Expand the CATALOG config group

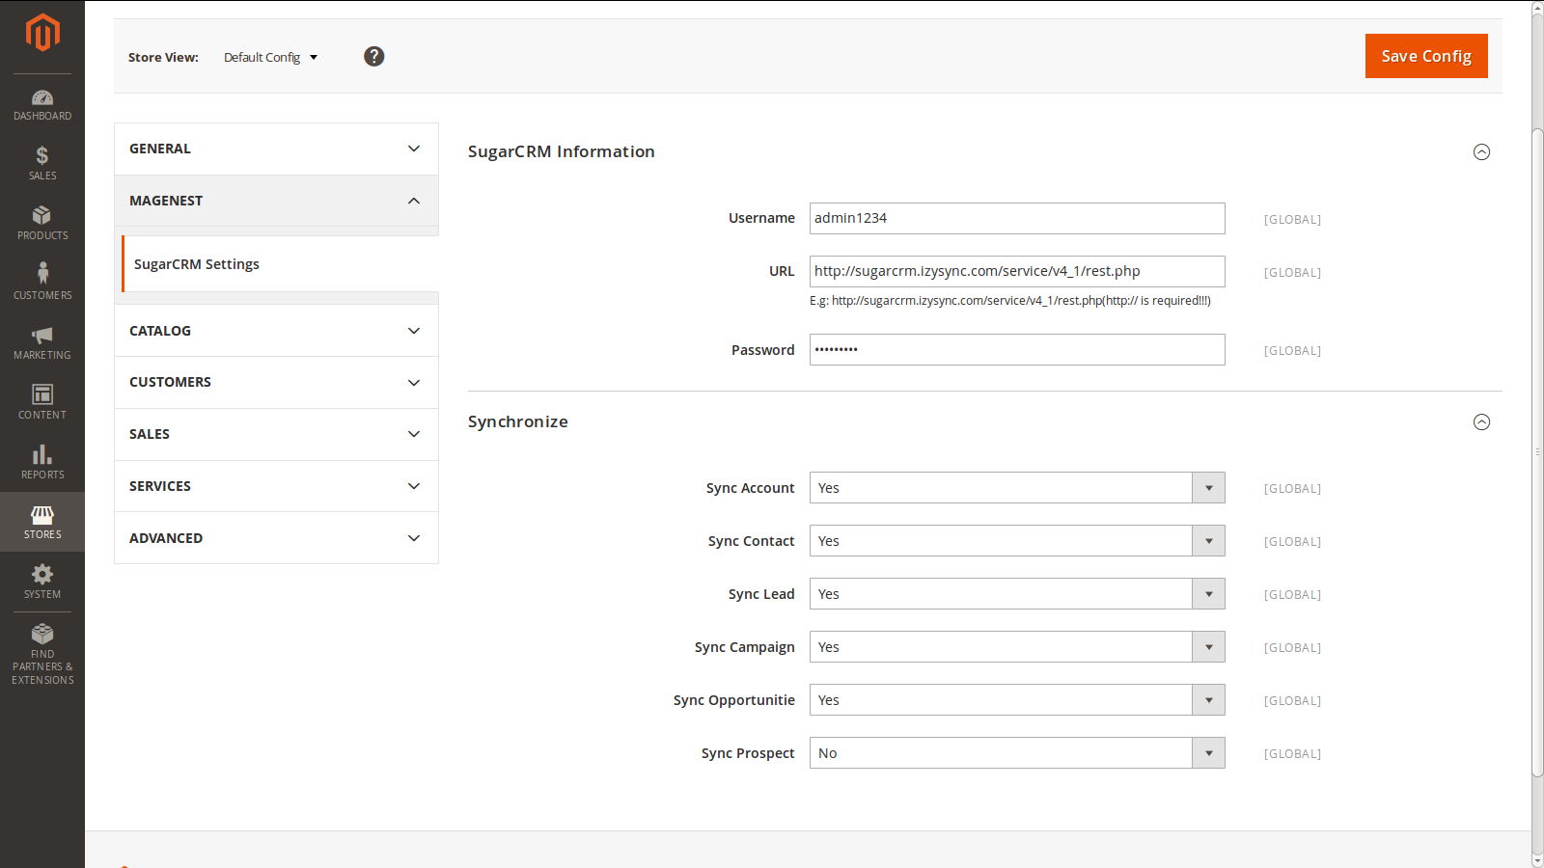[x=276, y=331]
